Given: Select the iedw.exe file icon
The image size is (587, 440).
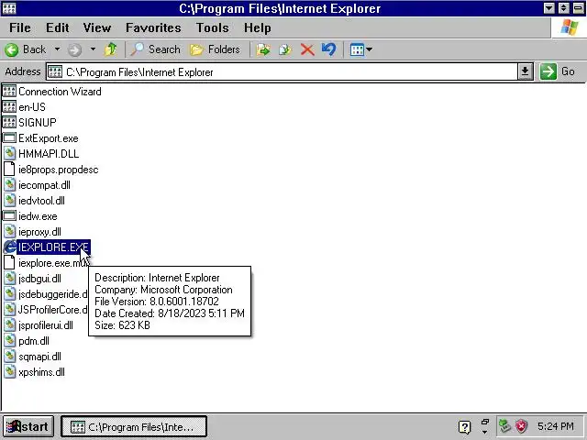Looking at the screenshot, I should tap(9, 216).
